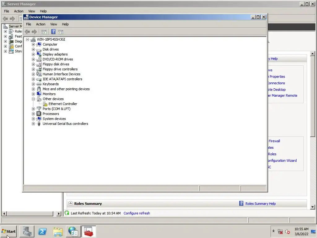Select the Ethernet Controller warning icon
The height and width of the screenshot is (238, 317).
click(x=45, y=104)
